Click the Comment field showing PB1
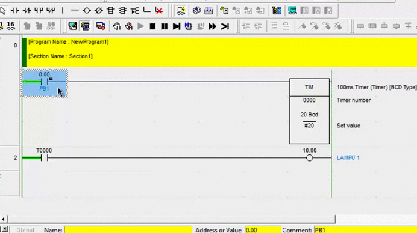 click(365, 230)
